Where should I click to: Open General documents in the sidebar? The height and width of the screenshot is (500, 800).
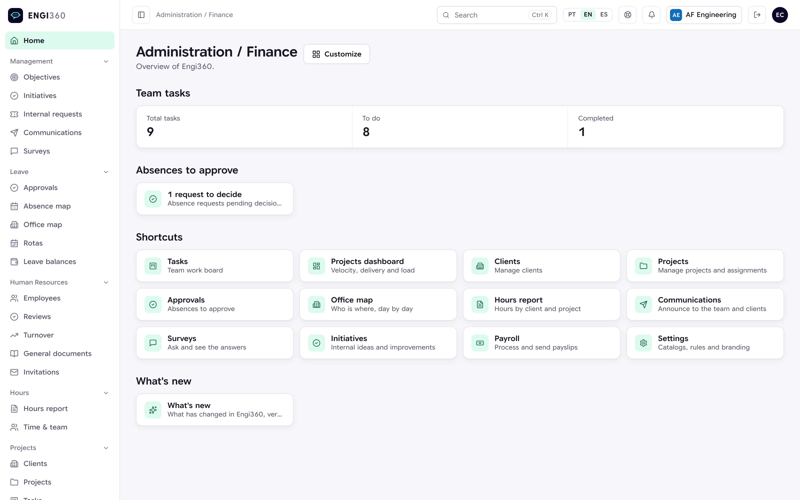59,353
